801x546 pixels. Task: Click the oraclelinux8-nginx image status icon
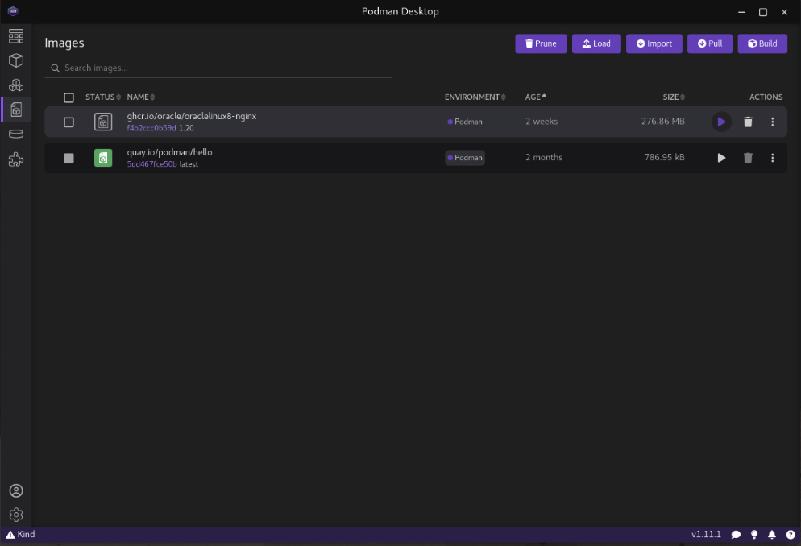point(103,122)
